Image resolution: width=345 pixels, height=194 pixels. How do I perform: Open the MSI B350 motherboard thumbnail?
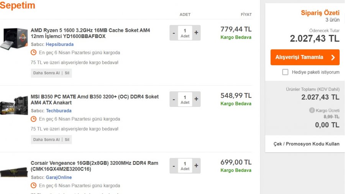14,105
